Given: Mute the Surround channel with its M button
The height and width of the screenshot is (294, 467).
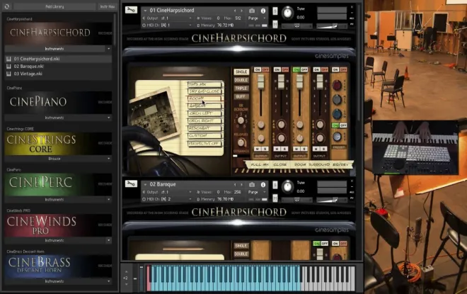Looking at the screenshot, I should (316, 149).
